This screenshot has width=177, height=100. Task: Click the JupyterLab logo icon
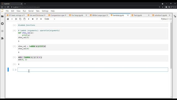(x=2, y=11)
